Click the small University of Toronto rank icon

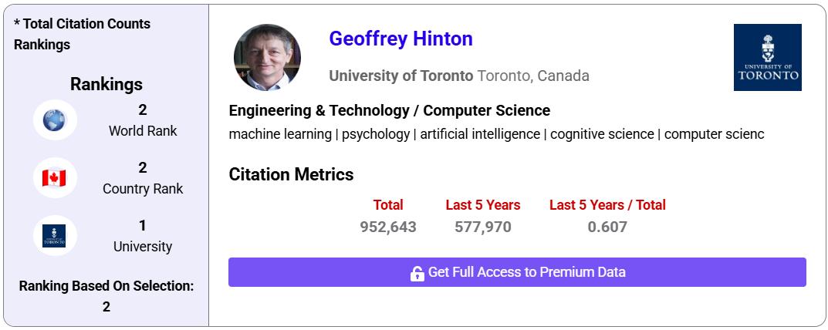pyautogui.click(x=55, y=237)
